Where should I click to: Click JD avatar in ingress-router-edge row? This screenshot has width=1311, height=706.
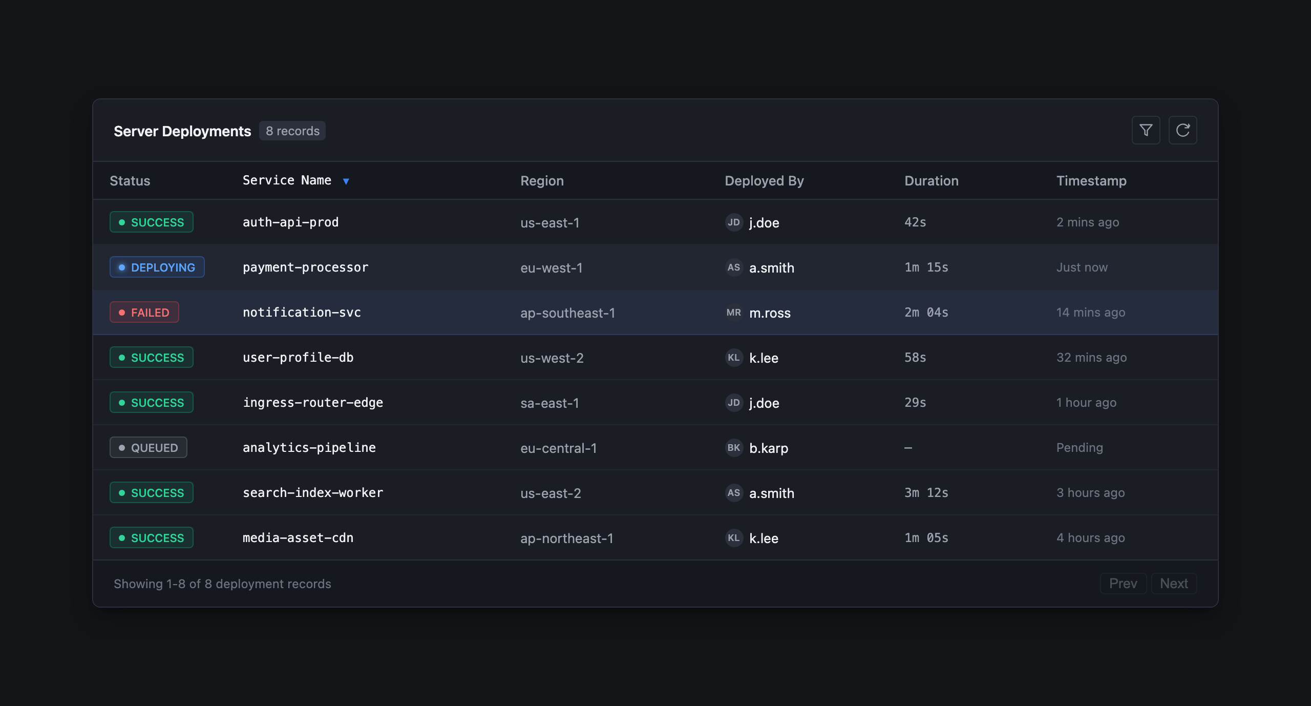tap(734, 403)
